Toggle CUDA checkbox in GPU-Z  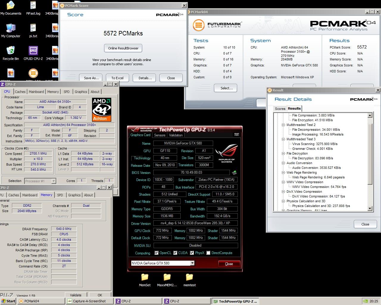175,253
